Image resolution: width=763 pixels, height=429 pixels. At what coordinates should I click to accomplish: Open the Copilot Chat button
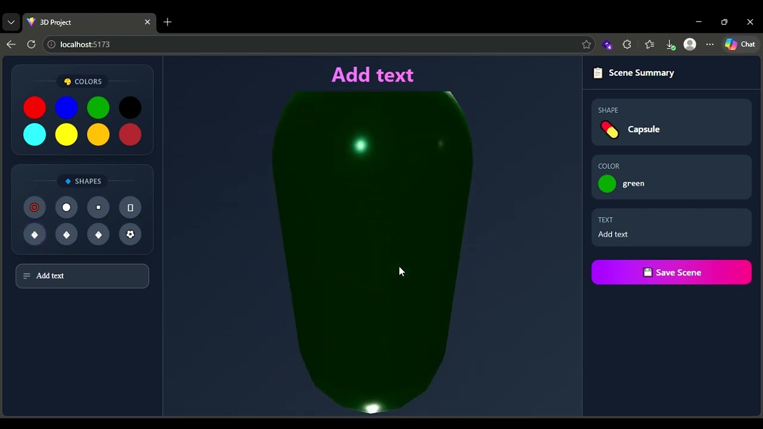pyautogui.click(x=740, y=44)
